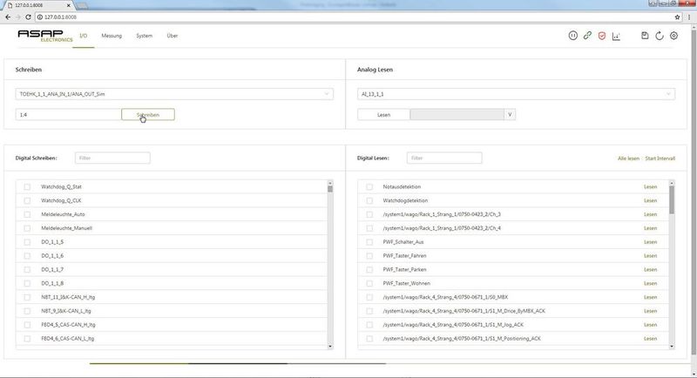Toggle the Watchdog_Q_Stat checkbox

[x=27, y=187]
